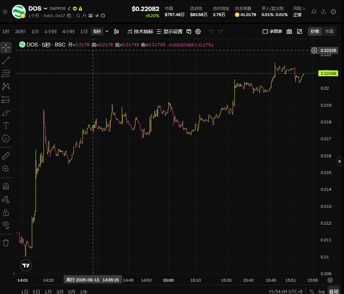Select the Text annotation tool
This screenshot has height=294, width=344.
pyautogui.click(x=6, y=125)
